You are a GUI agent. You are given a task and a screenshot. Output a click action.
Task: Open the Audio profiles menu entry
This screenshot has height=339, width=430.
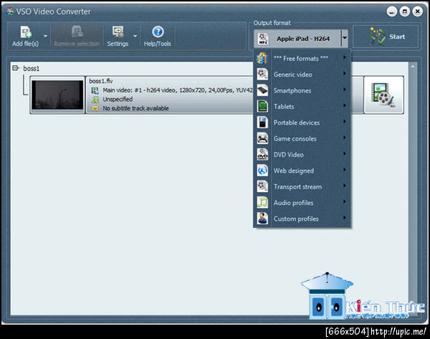(302, 203)
